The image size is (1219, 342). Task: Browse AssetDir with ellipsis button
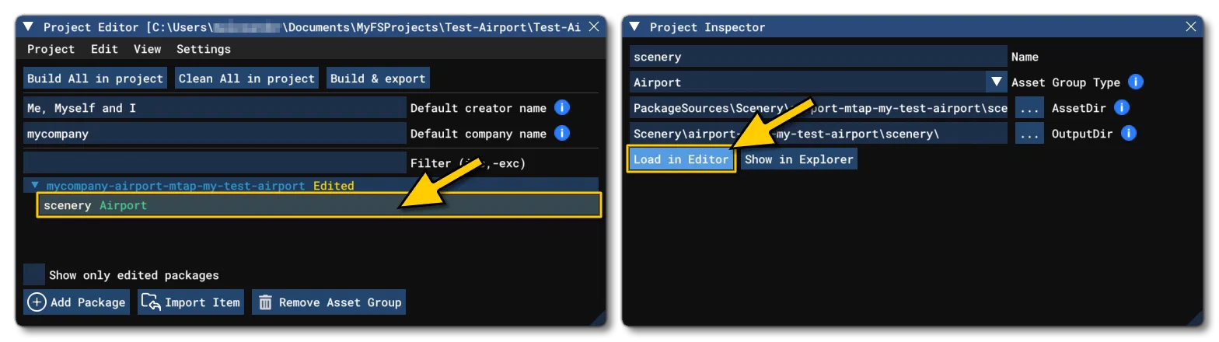pyautogui.click(x=1029, y=108)
